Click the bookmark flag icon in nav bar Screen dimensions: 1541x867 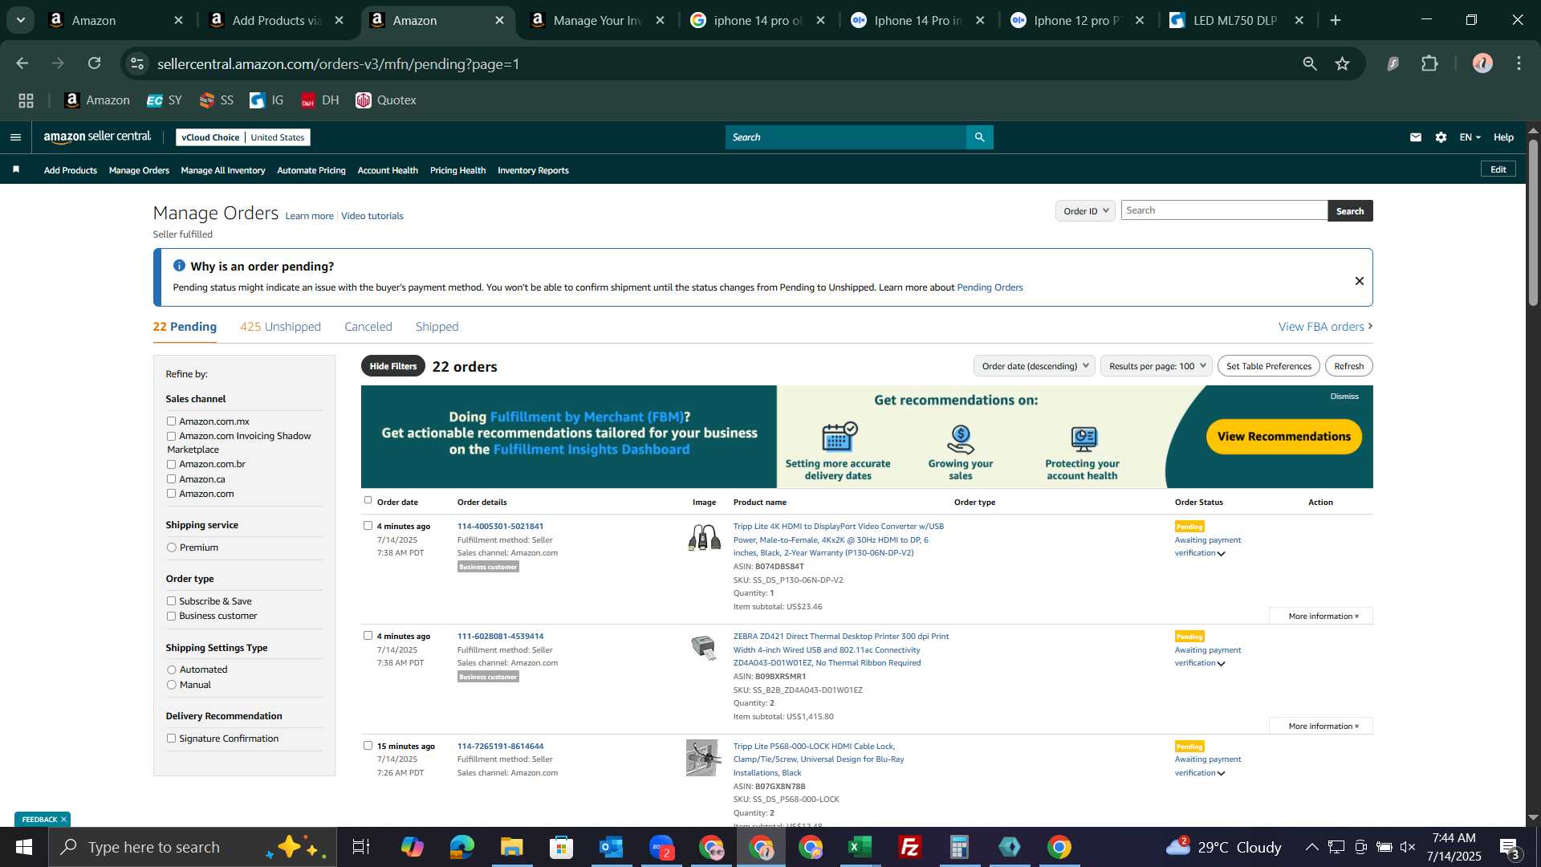[16, 169]
